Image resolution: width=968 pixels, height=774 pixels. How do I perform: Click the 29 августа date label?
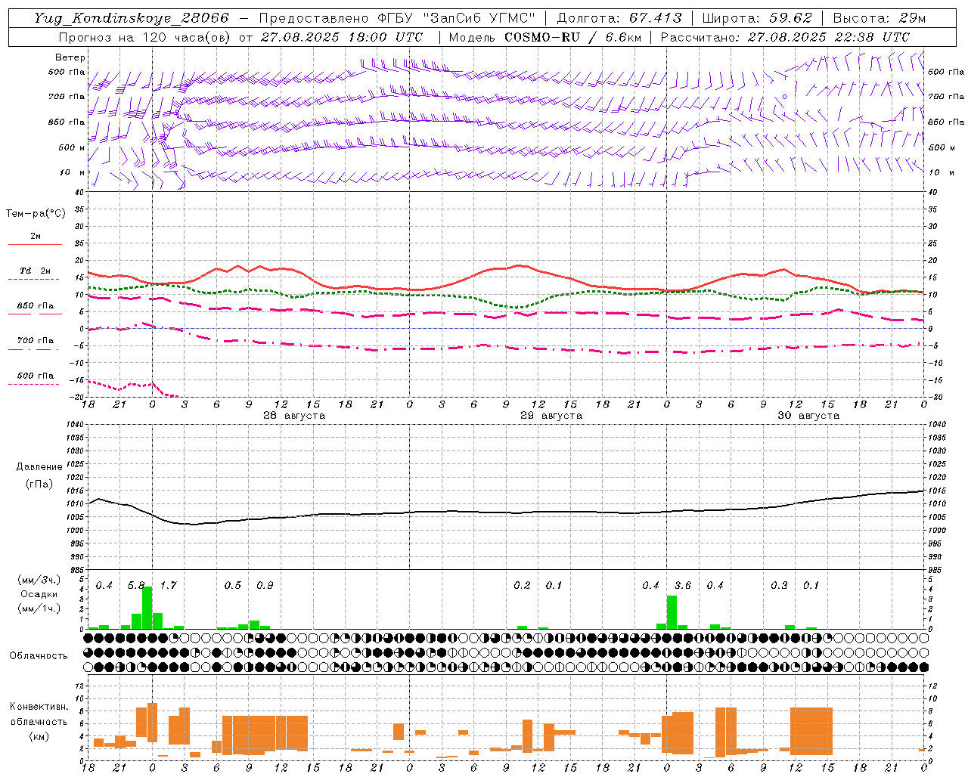click(x=551, y=416)
